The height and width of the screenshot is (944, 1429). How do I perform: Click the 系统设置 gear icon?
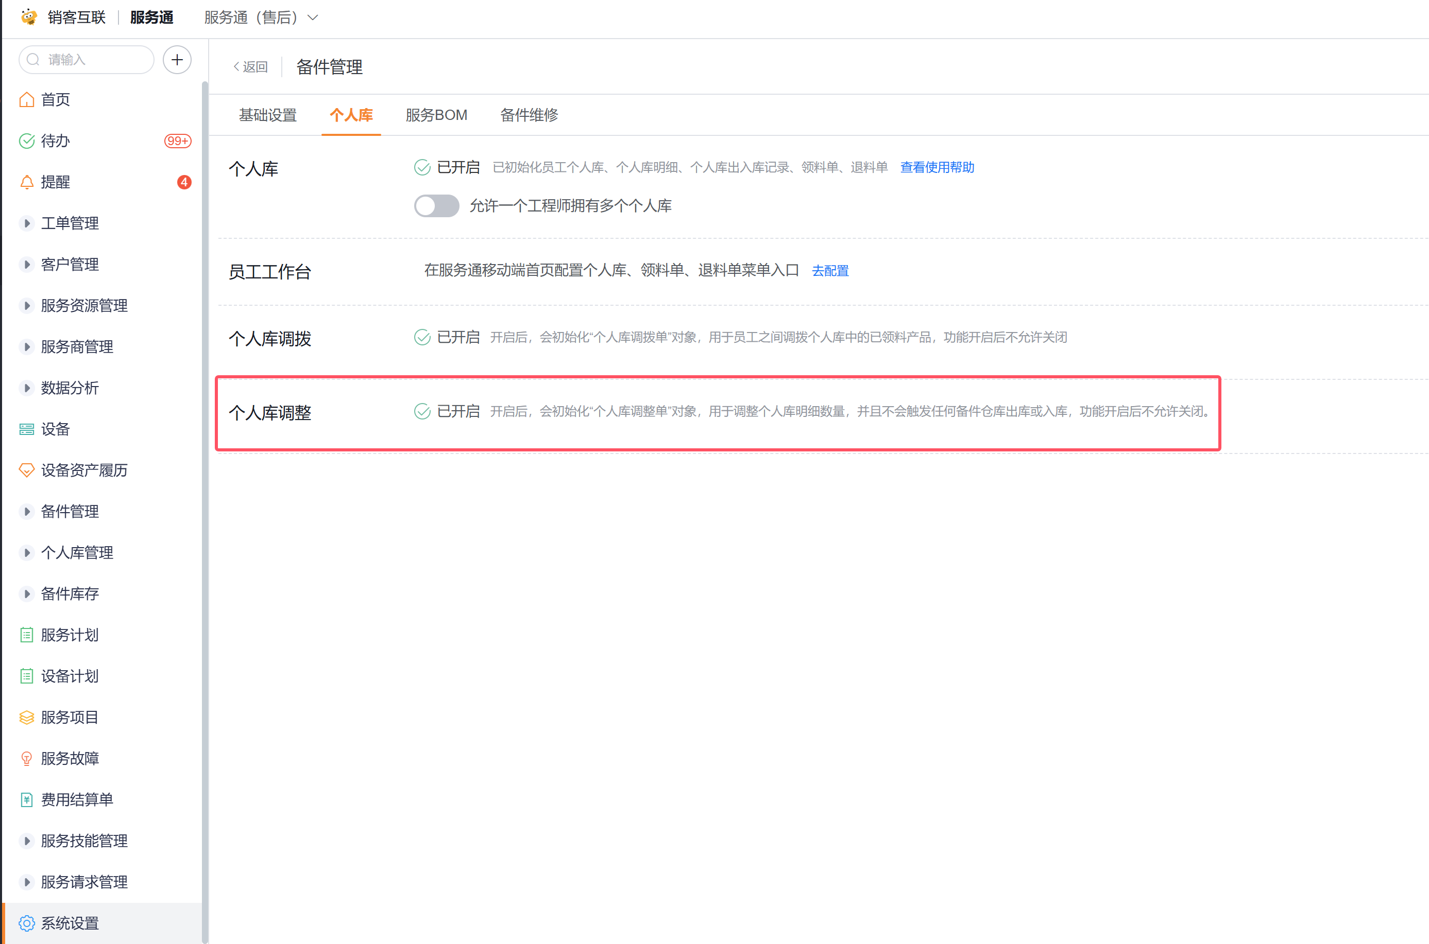pos(26,923)
